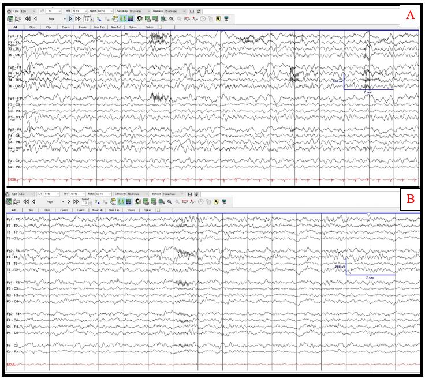Click the Speed spinner arrows in panel A
This screenshot has width=425, height=379.
coord(90,20)
